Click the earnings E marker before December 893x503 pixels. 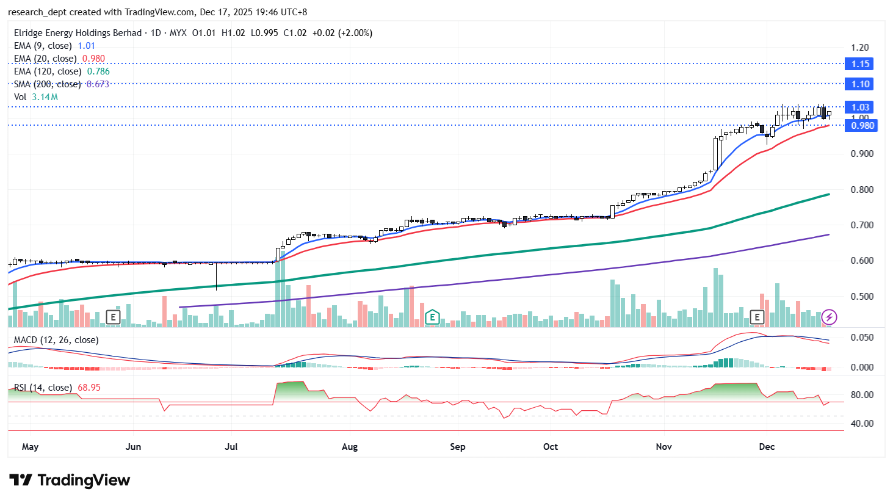757,317
